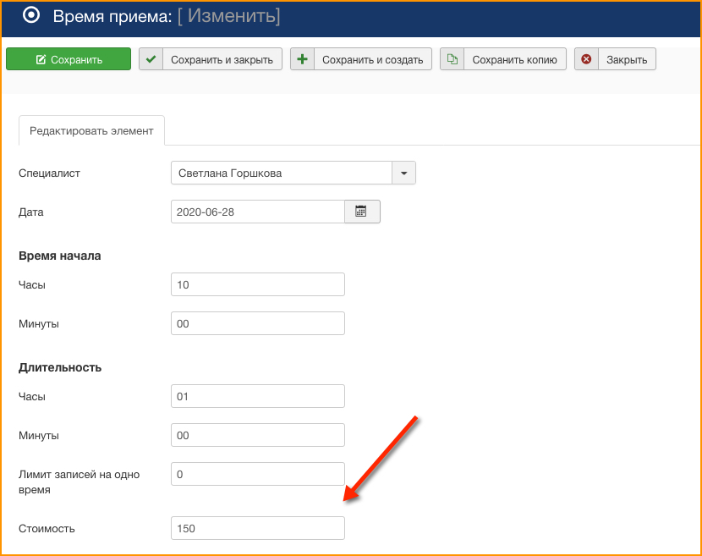
Task: Open the calendar picker next to Дата
Action: [361, 212]
